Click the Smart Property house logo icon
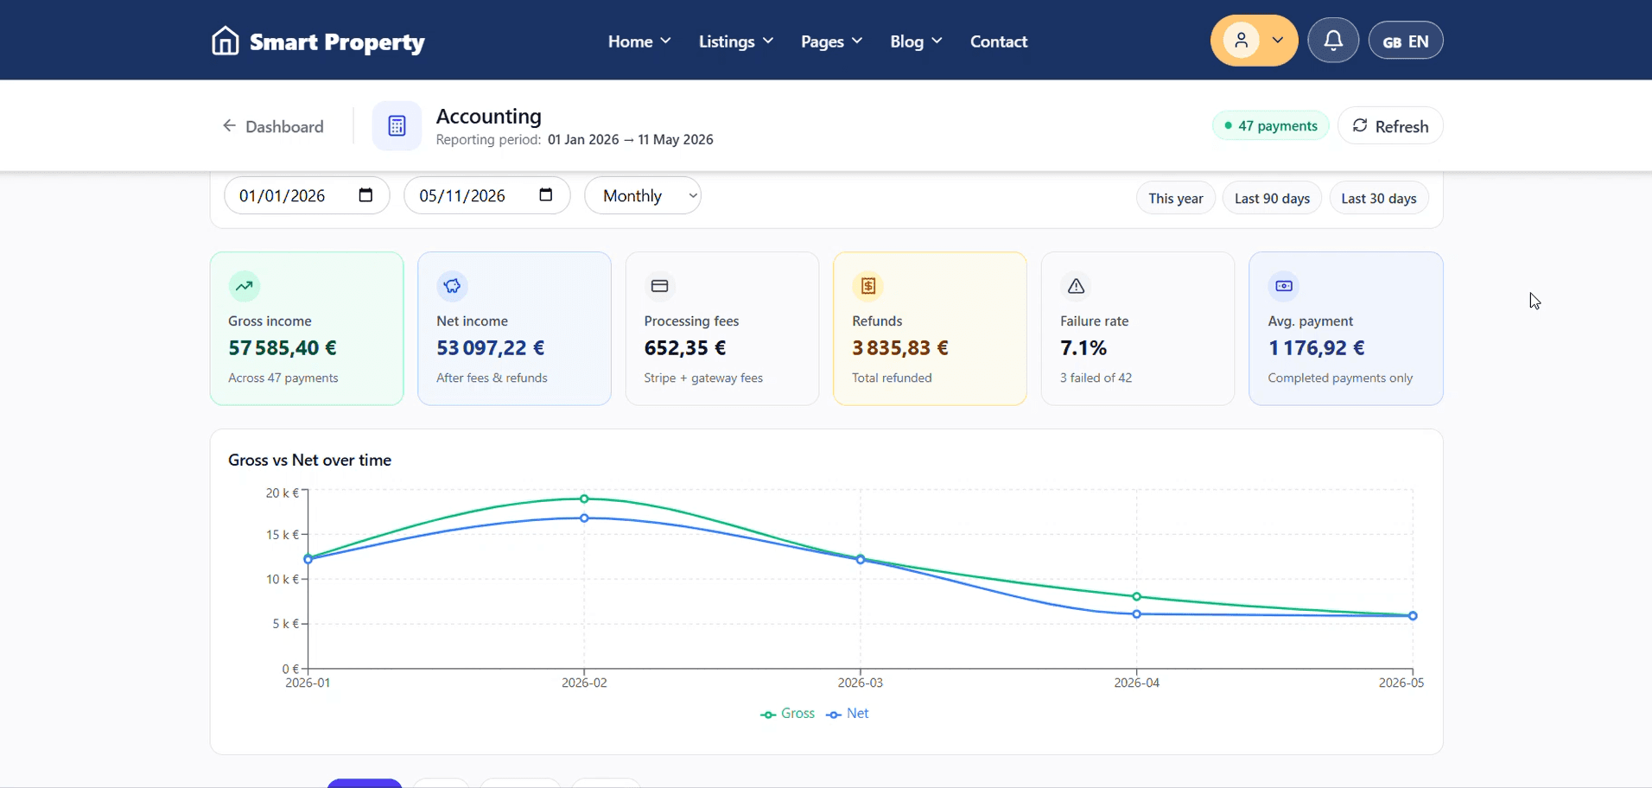Image resolution: width=1652 pixels, height=788 pixels. pyautogui.click(x=225, y=41)
